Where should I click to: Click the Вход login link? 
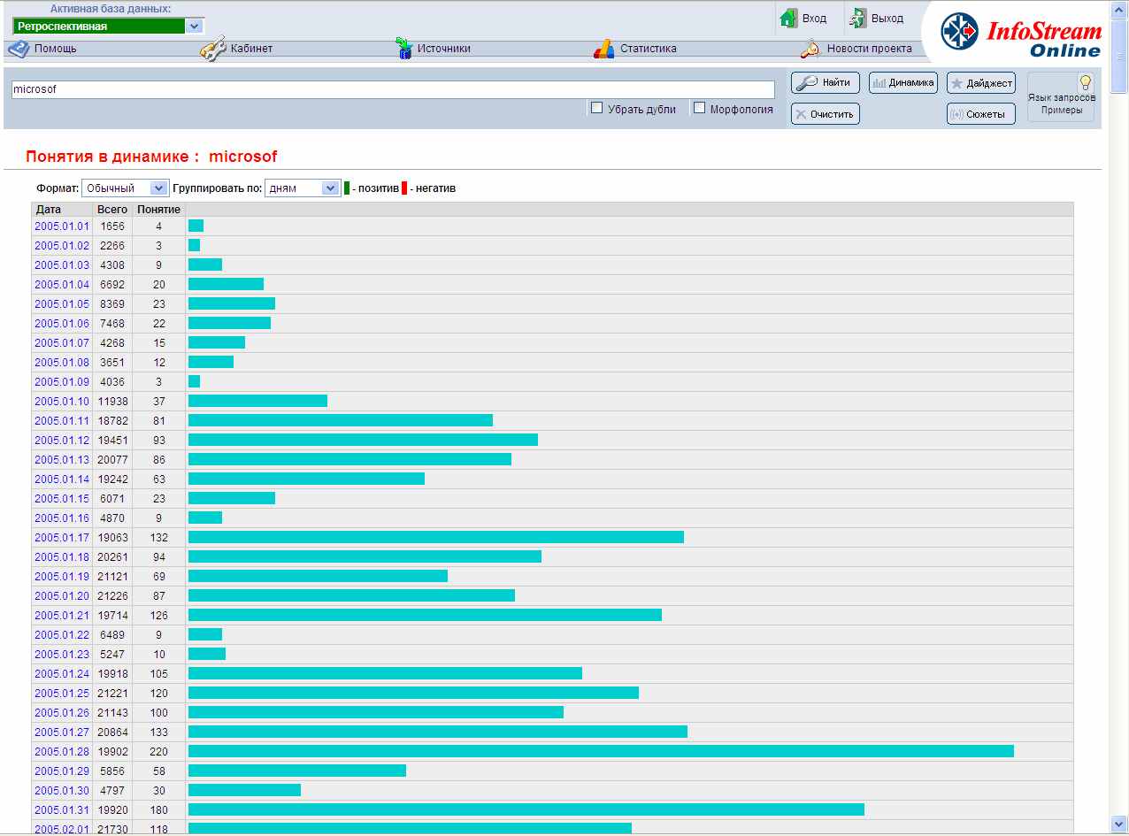coord(814,19)
